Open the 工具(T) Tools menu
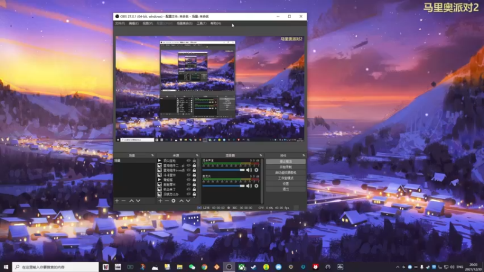The height and width of the screenshot is (272, 484). tap(201, 24)
